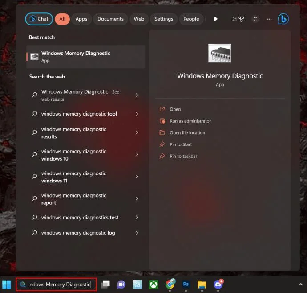Launch the Xbox app from taskbar
This screenshot has width=307, height=293.
click(x=153, y=285)
